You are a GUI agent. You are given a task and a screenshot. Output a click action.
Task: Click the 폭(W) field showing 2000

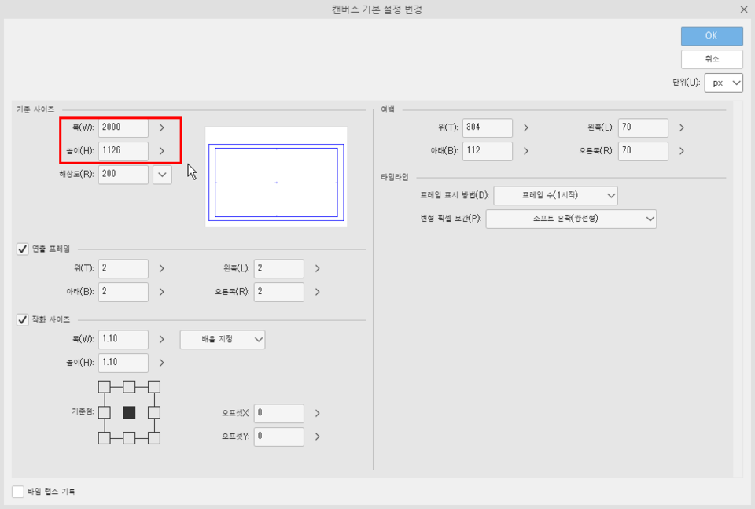click(123, 127)
